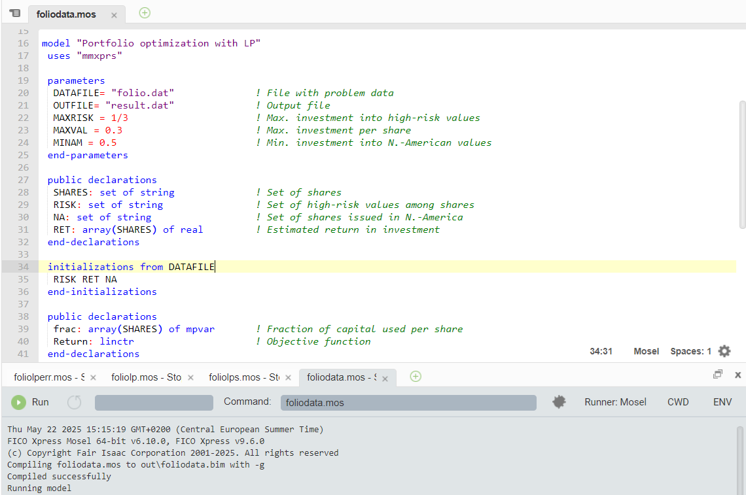Switch to the foliolps.mos runner tab
746x495 pixels.
[243, 377]
